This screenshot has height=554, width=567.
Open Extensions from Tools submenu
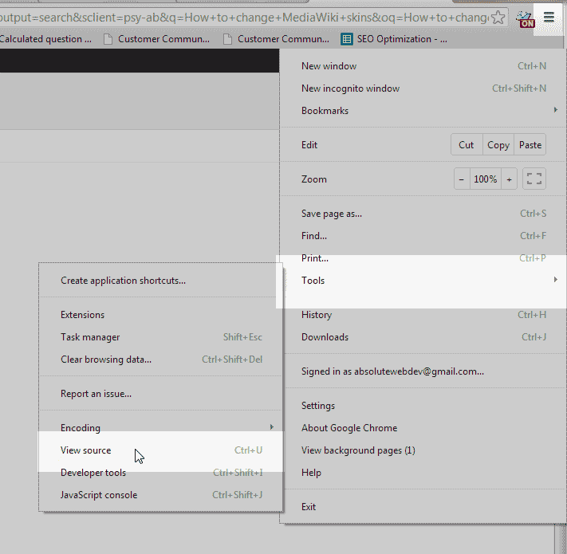(160, 315)
